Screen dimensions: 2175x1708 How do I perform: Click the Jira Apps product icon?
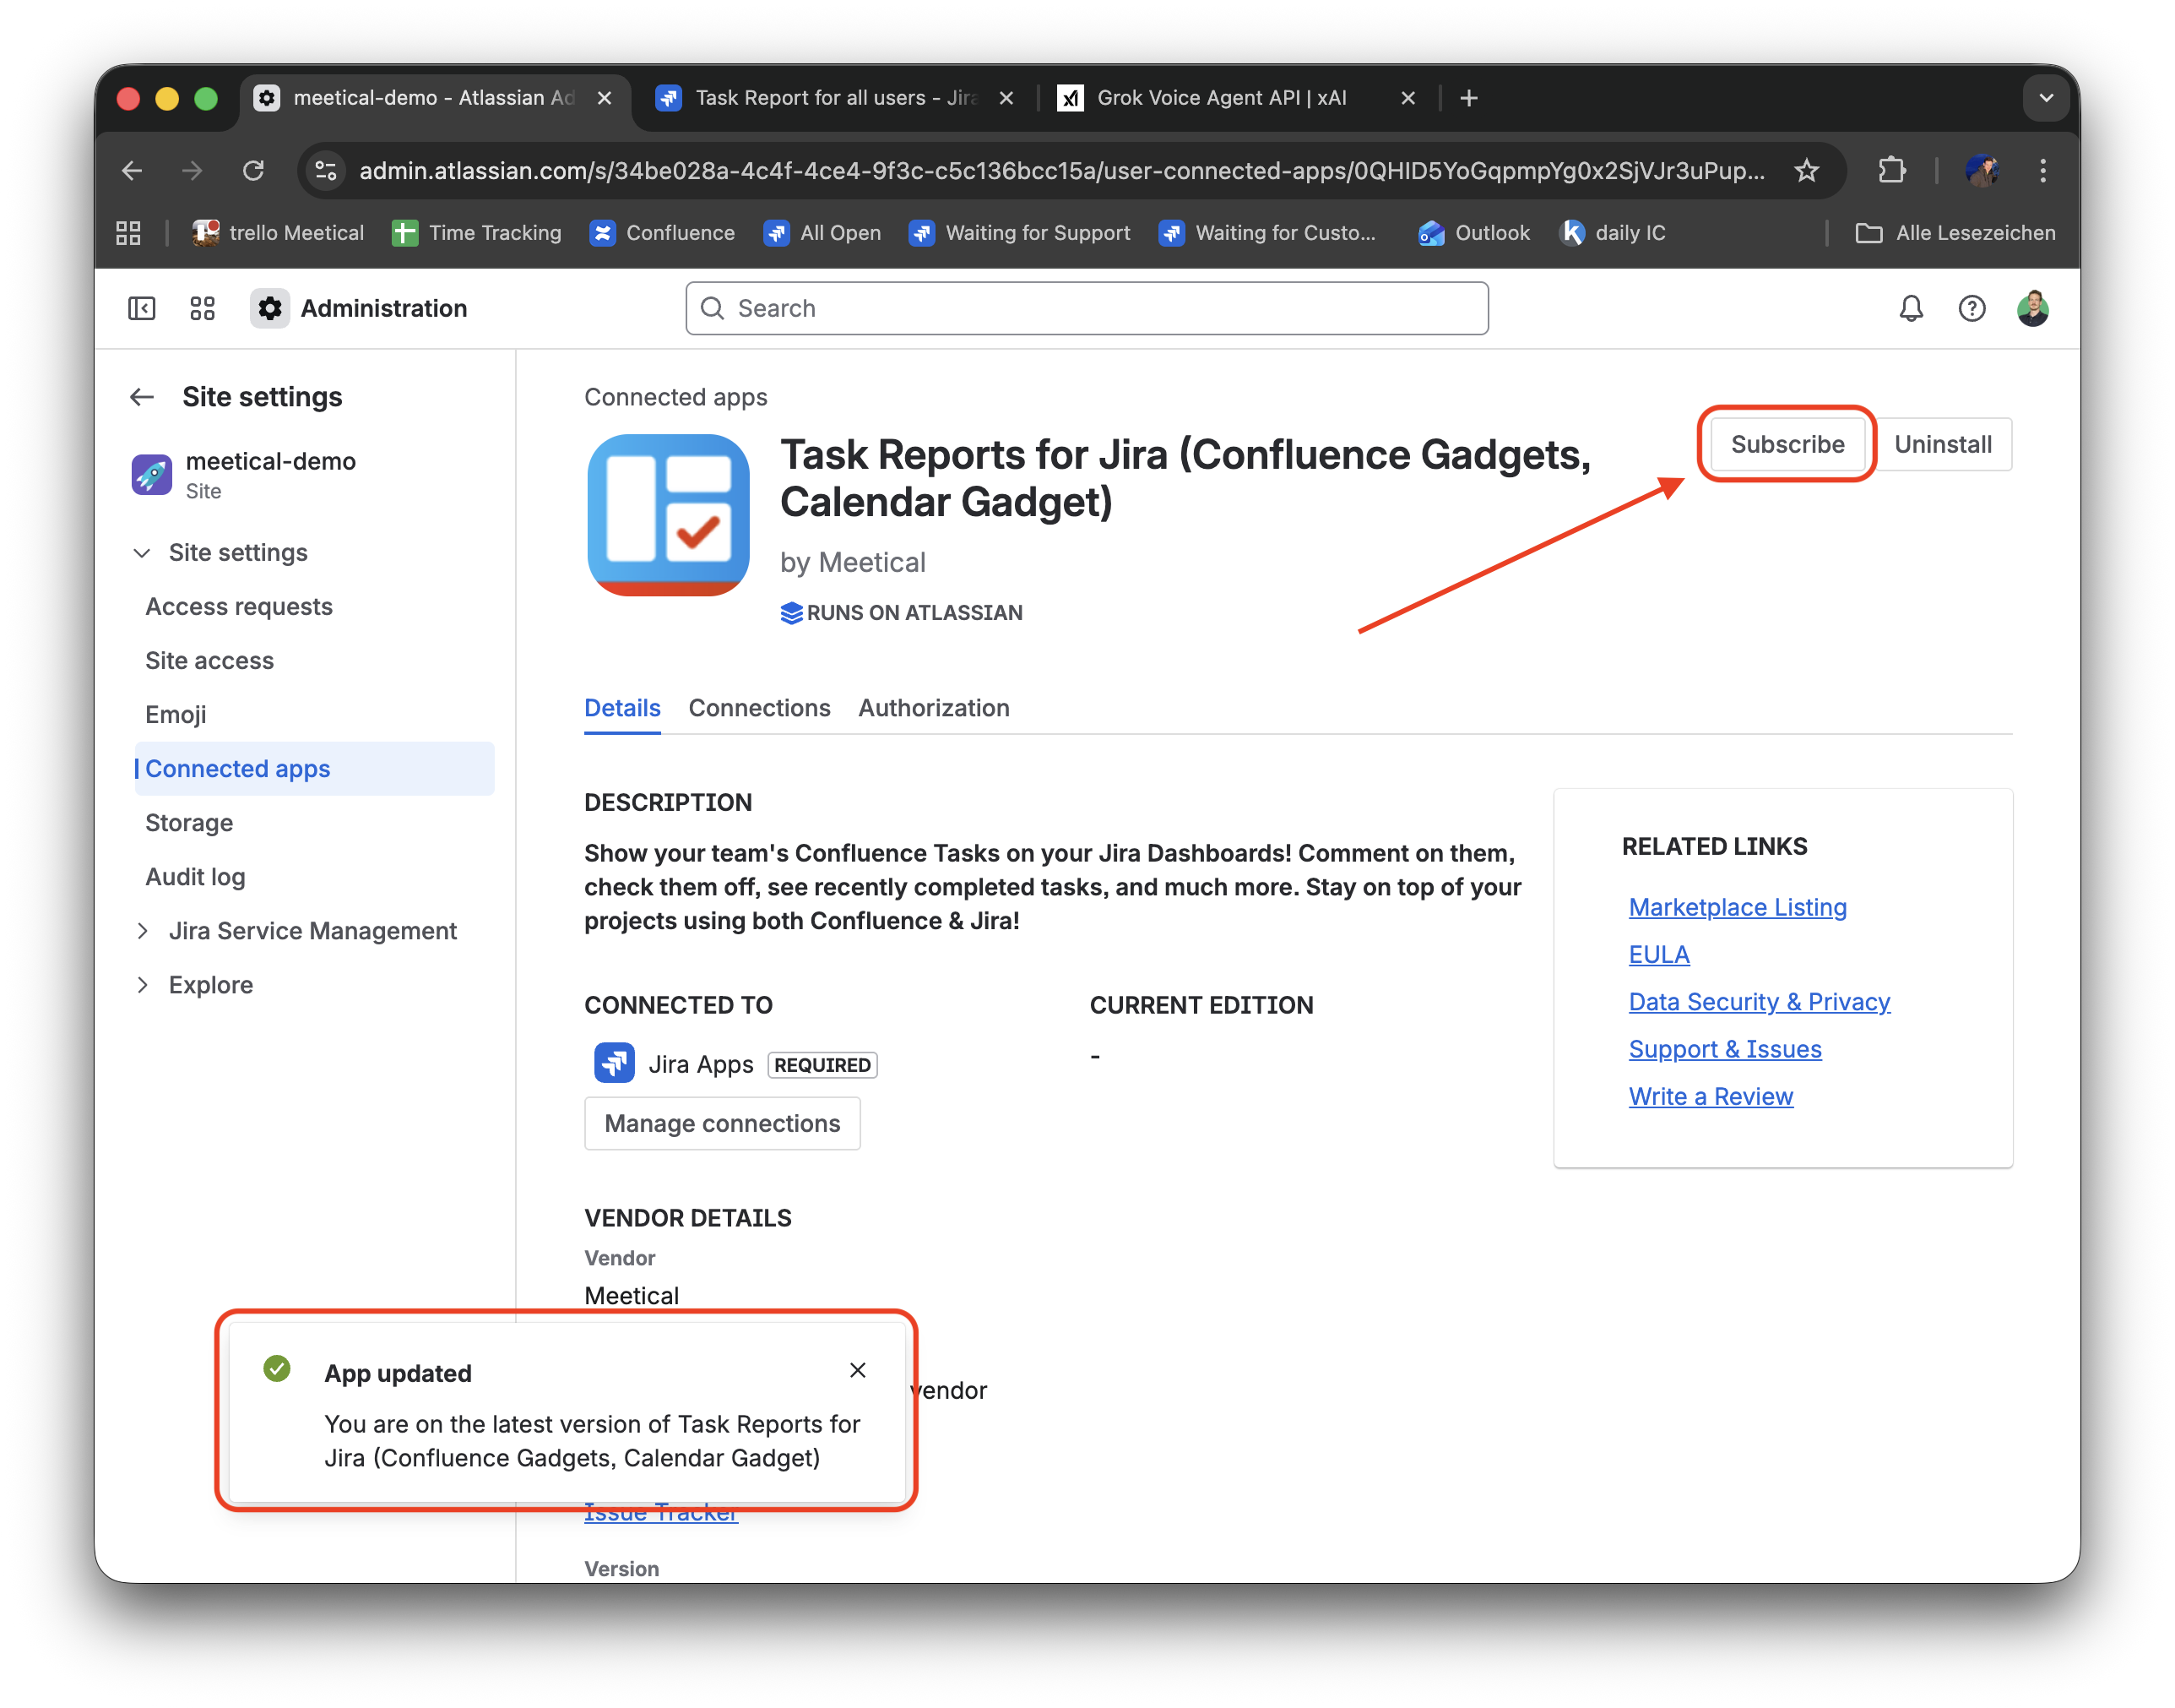(x=614, y=1063)
